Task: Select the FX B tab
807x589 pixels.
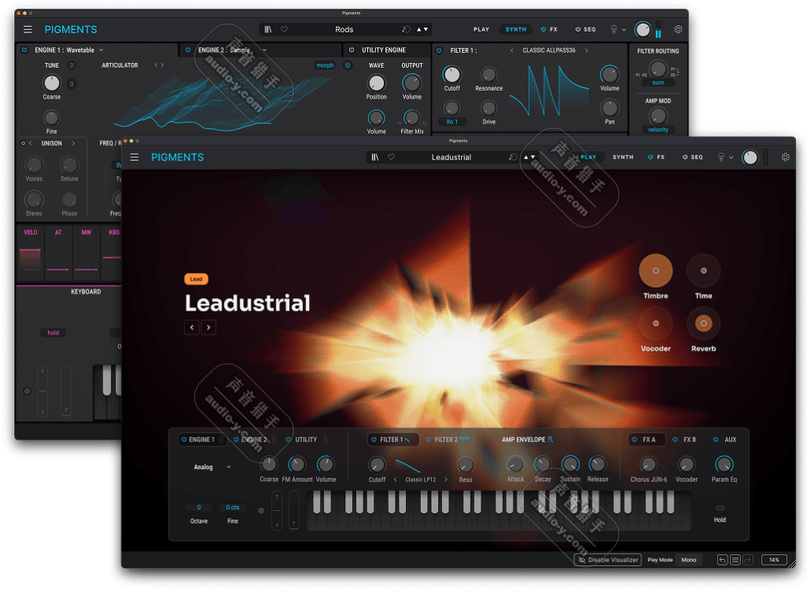Action: pyautogui.click(x=689, y=439)
